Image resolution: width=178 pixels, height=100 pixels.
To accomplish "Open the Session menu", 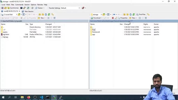I will pyautogui.click(x=27, y=5).
